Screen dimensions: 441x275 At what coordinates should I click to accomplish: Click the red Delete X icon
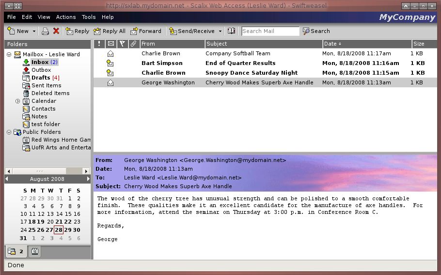(x=56, y=31)
